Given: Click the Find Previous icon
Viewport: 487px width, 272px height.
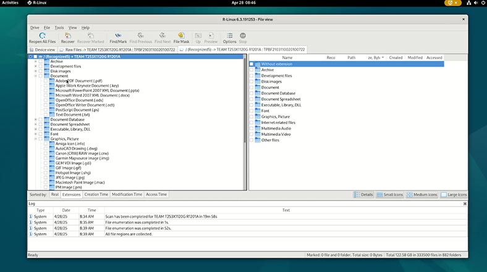Looking at the screenshot, I should click(x=141, y=36).
